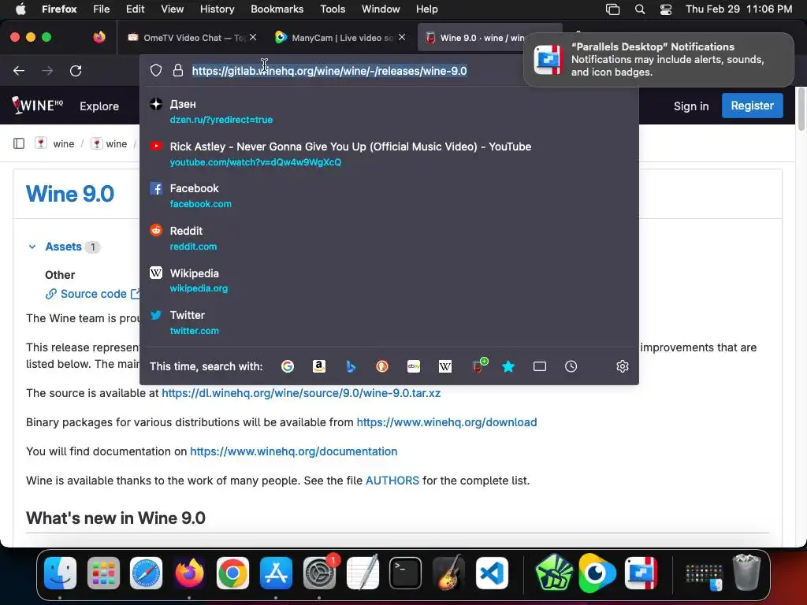807x605 pixels.
Task: Open Terminal in the Dock
Action: 406,573
